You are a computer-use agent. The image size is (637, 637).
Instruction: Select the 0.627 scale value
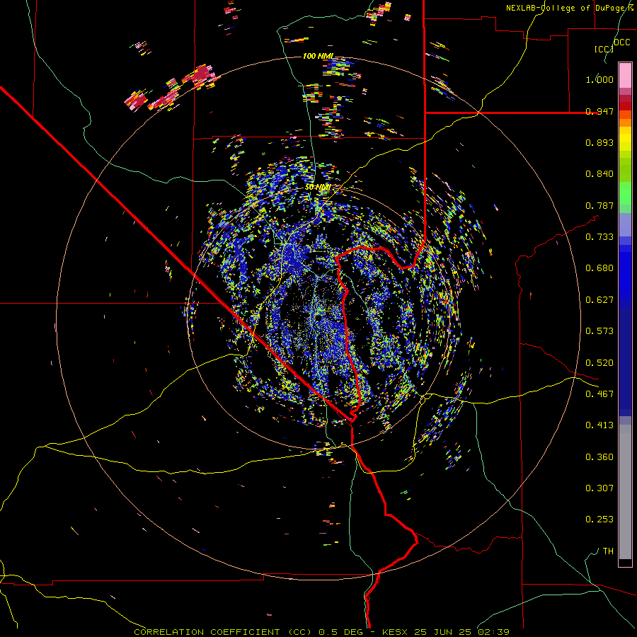pyautogui.click(x=599, y=300)
